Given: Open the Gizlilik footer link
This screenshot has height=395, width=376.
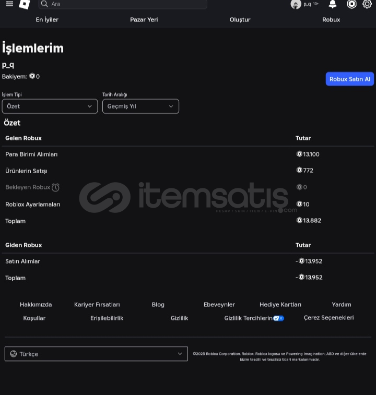Looking at the screenshot, I should click(179, 318).
